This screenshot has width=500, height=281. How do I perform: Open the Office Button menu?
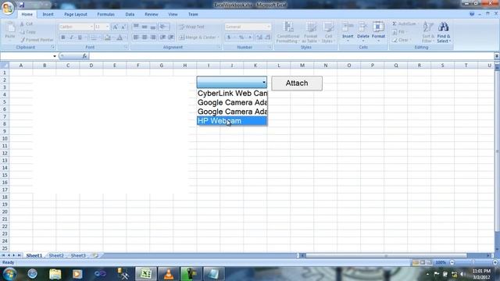tap(8, 9)
